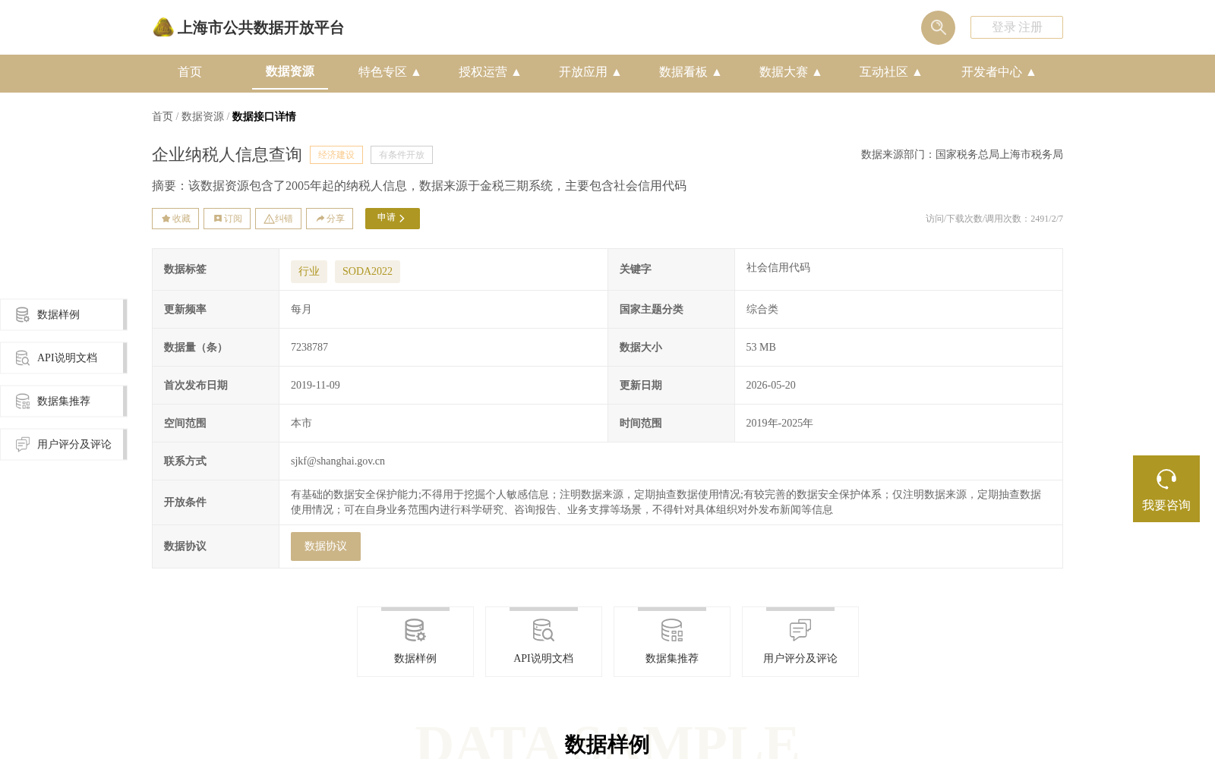Go to 首页 in navigation bar
The image size is (1215, 759).
point(190,72)
